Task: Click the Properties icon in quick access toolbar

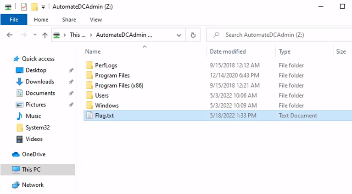Action: click(x=24, y=7)
